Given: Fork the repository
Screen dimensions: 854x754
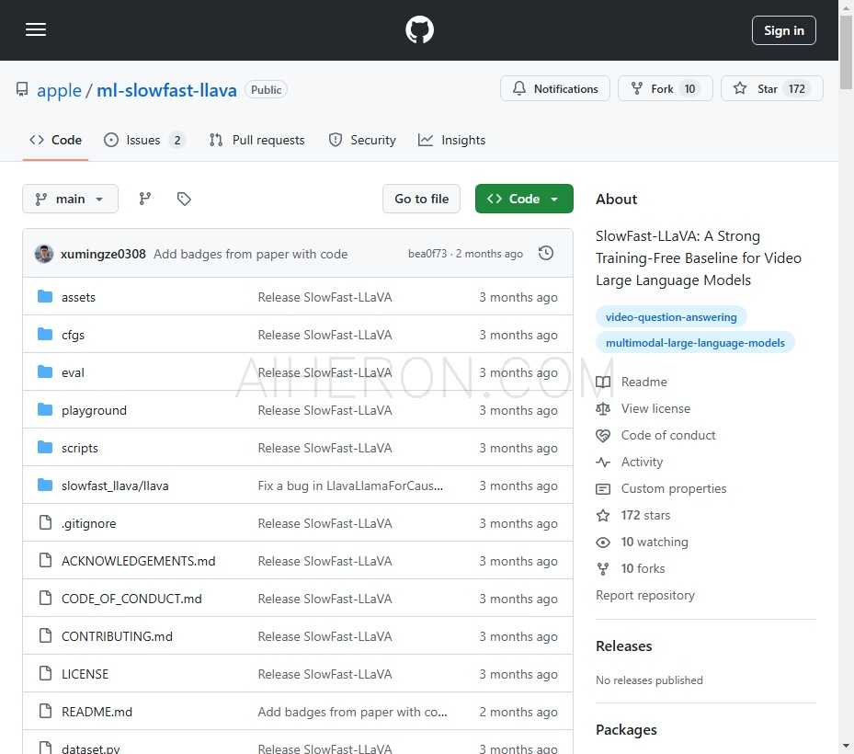Looking at the screenshot, I should 665,88.
